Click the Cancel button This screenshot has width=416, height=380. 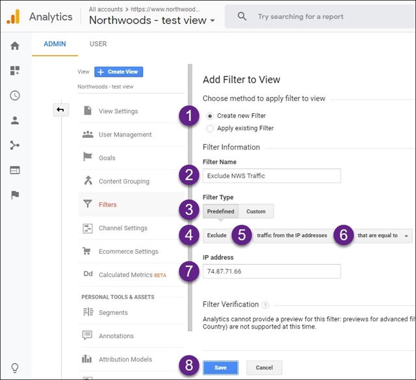[265, 368]
